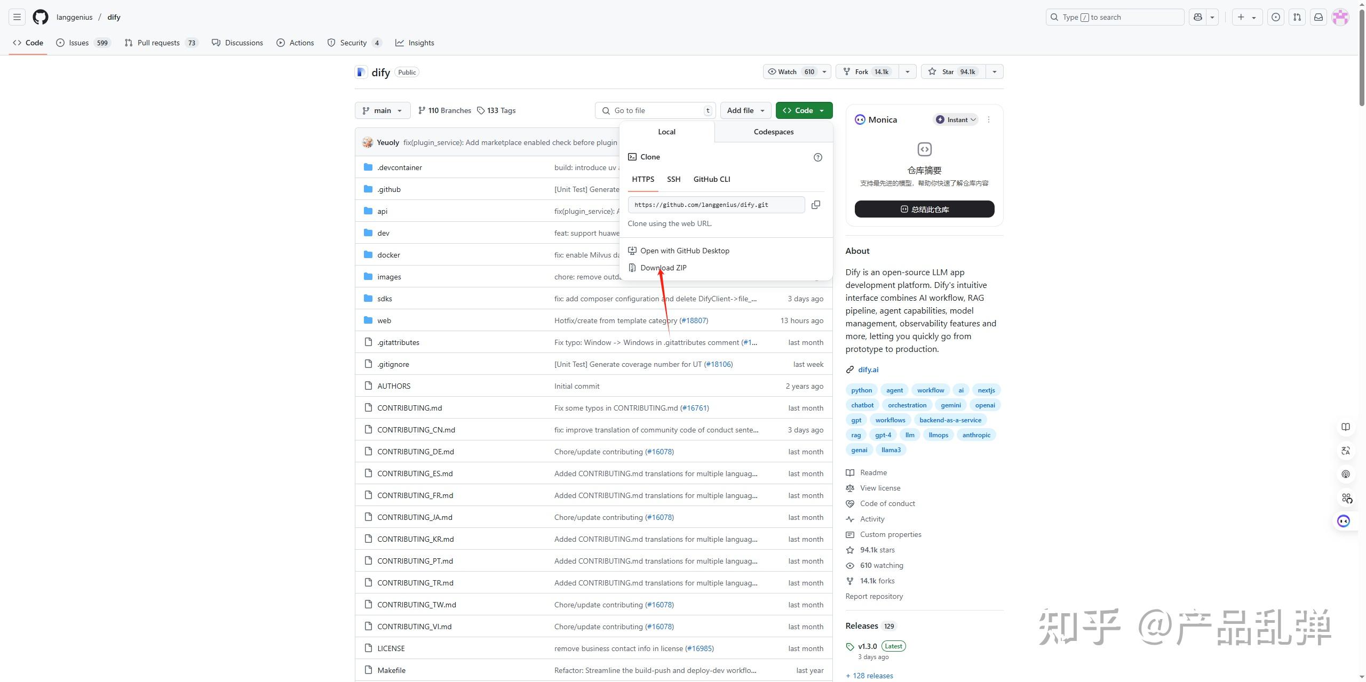Viewport: 1366px width, 682px height.
Task: Open the Copilot icon in top bar
Action: point(1198,17)
